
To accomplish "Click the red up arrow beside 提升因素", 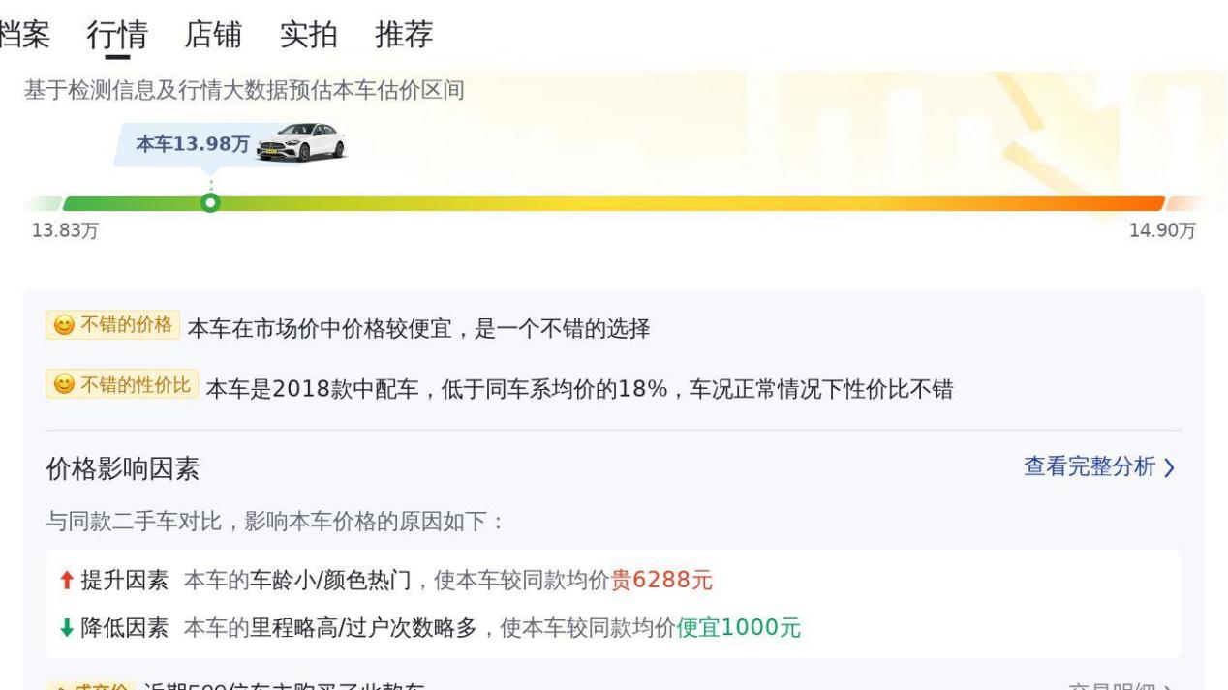I will (65, 581).
